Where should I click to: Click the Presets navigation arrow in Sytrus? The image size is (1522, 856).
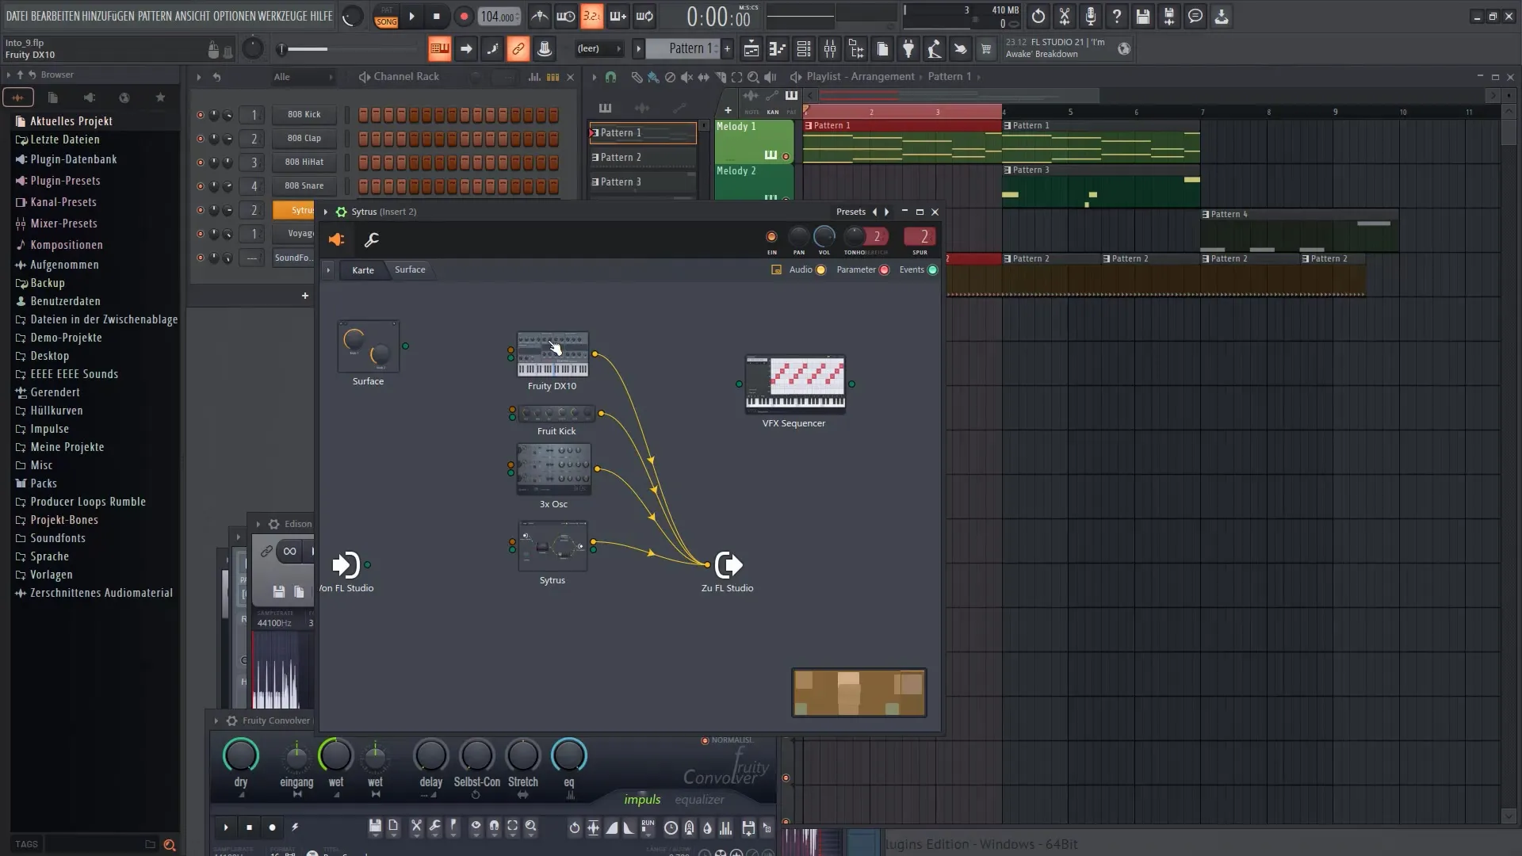pyautogui.click(x=886, y=211)
